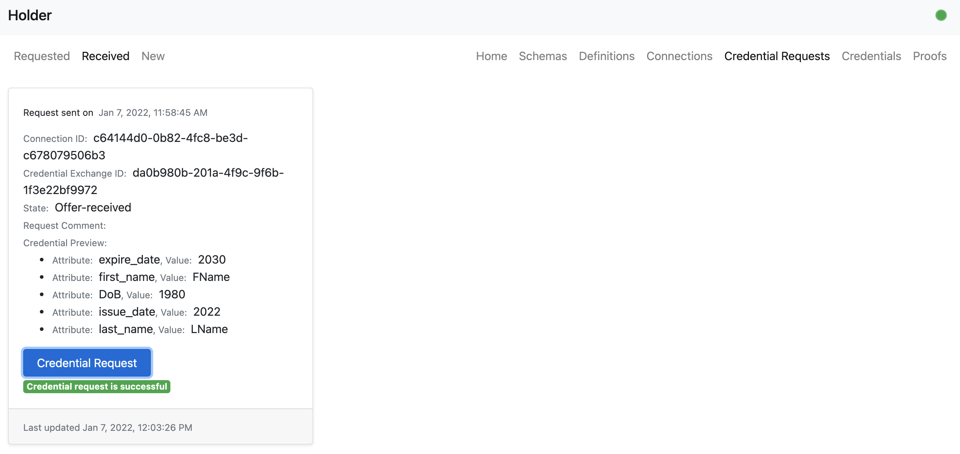Open the Requested tab
Screen dimensions: 960x454
coord(42,56)
